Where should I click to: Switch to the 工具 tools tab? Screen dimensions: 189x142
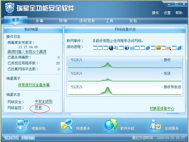coord(110,21)
